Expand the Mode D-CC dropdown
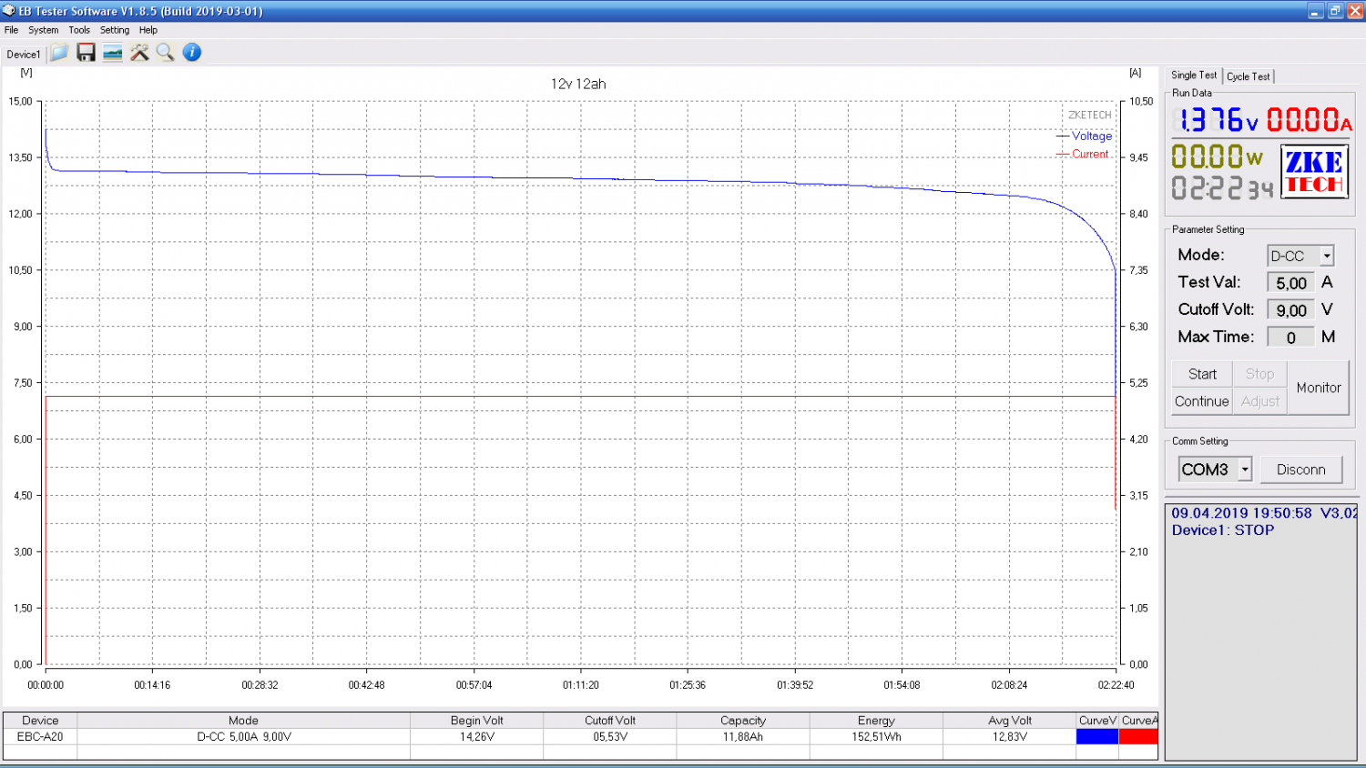The height and width of the screenshot is (768, 1366). click(x=1327, y=256)
